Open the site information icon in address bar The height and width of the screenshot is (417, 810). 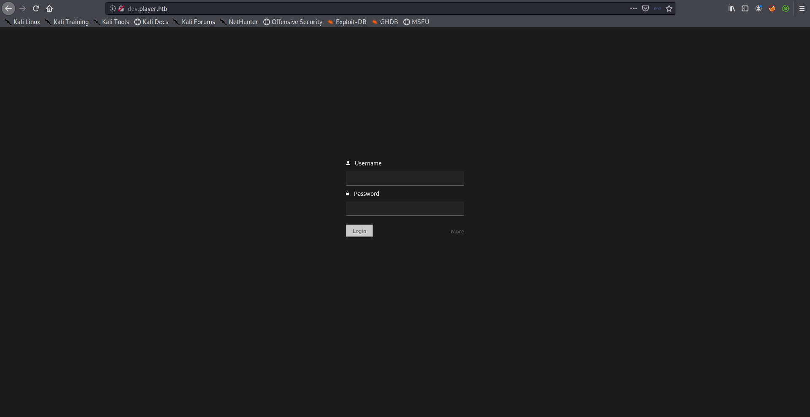113,8
